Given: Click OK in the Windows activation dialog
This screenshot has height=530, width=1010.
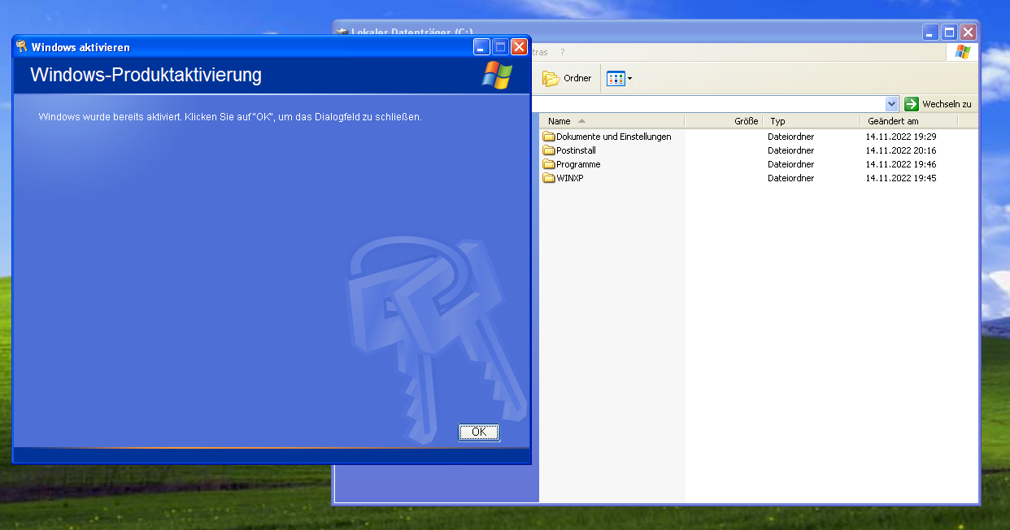Looking at the screenshot, I should [479, 432].
